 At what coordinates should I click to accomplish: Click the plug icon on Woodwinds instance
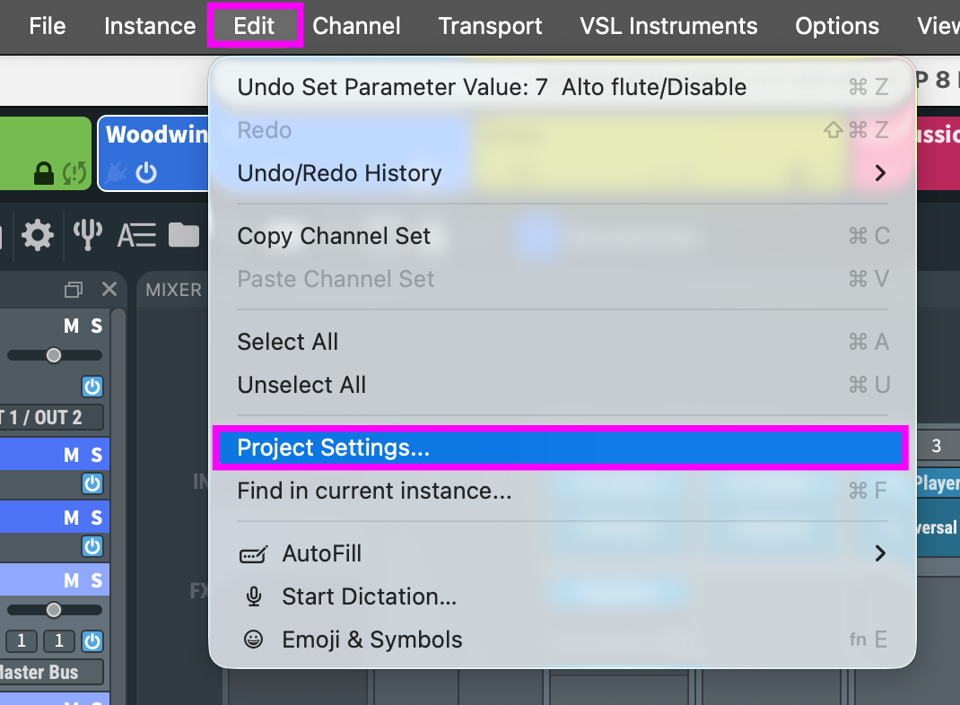tap(116, 173)
